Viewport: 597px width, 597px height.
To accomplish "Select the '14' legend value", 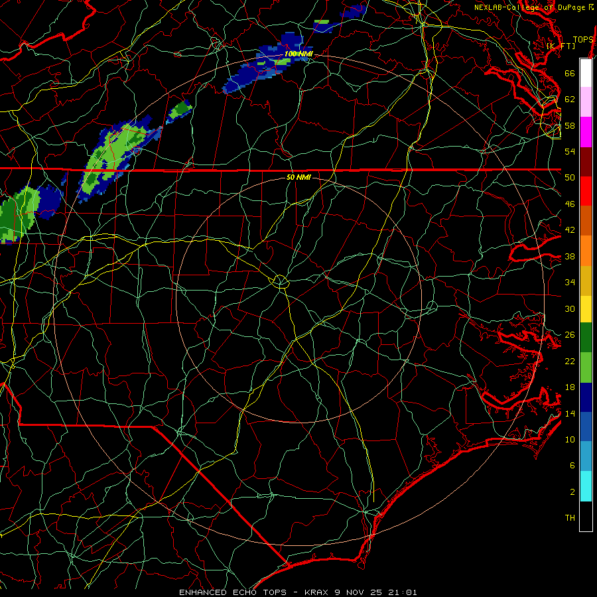I will pyautogui.click(x=570, y=413).
